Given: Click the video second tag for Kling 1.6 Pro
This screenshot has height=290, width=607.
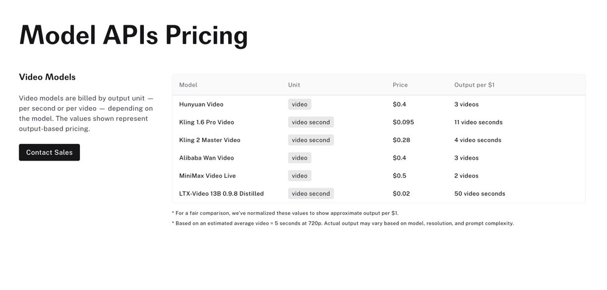Looking at the screenshot, I should [311, 122].
